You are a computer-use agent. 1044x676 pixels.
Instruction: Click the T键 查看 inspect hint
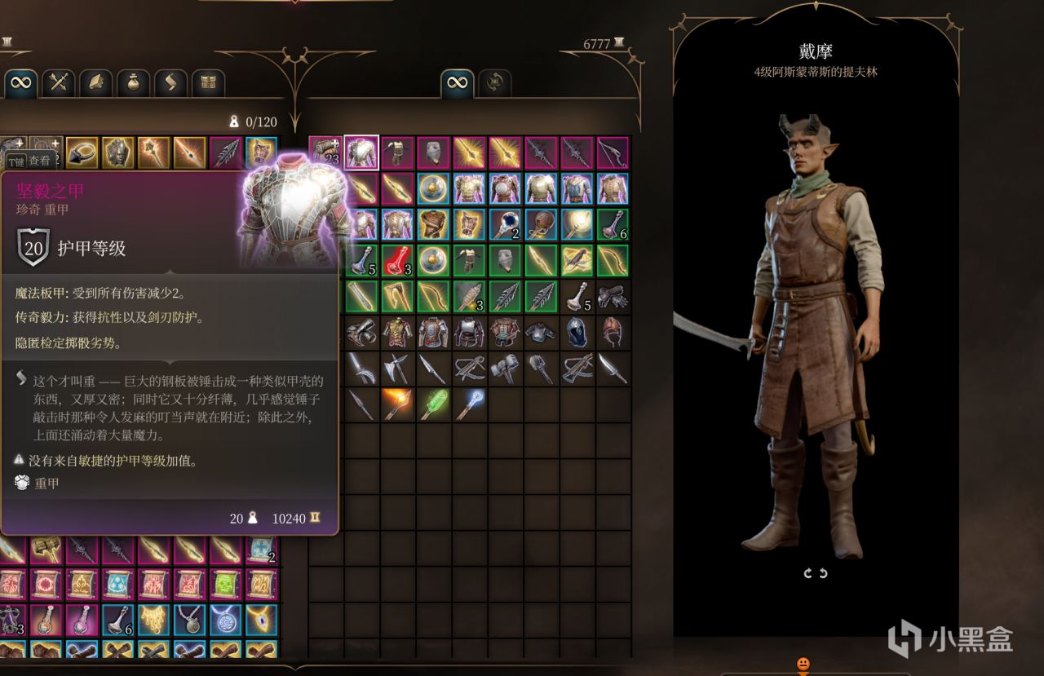pyautogui.click(x=29, y=161)
